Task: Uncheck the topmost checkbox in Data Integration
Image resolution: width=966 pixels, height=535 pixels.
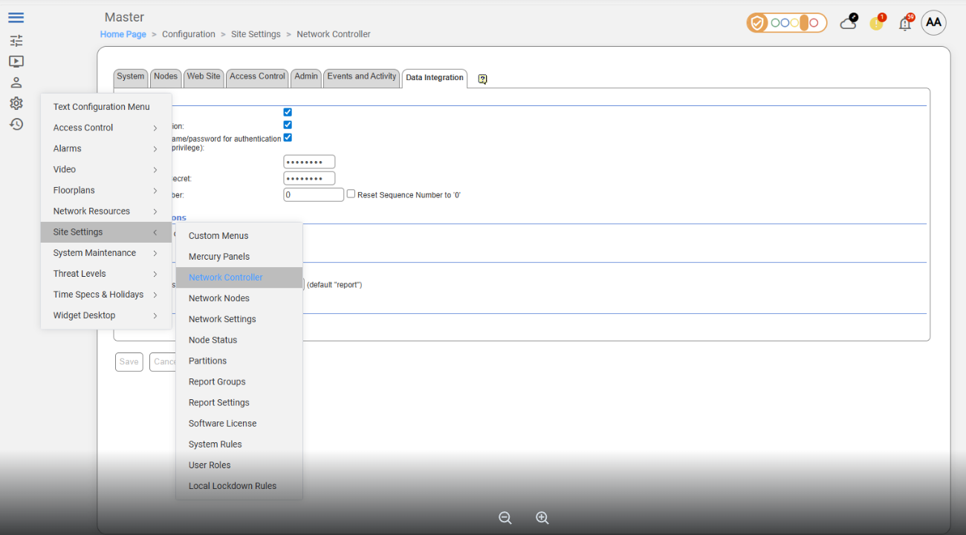Action: (288, 112)
